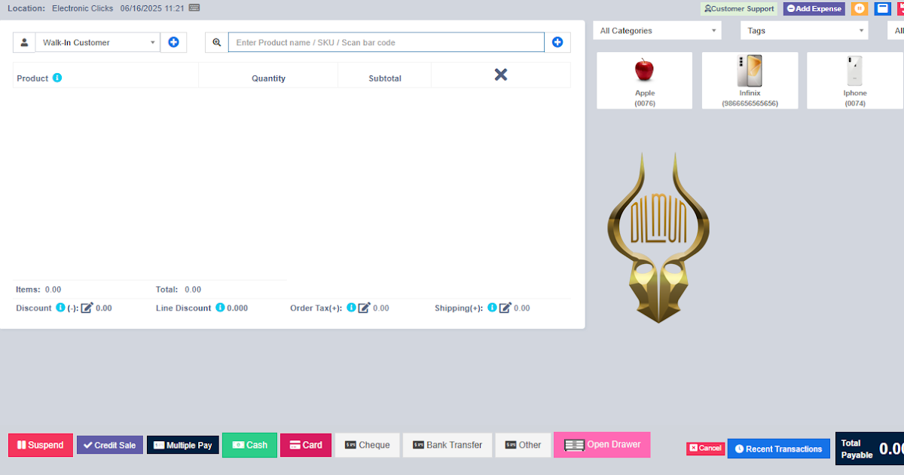The width and height of the screenshot is (904, 475).
Task: Click the Total Payable amount box
Action: pos(869,449)
